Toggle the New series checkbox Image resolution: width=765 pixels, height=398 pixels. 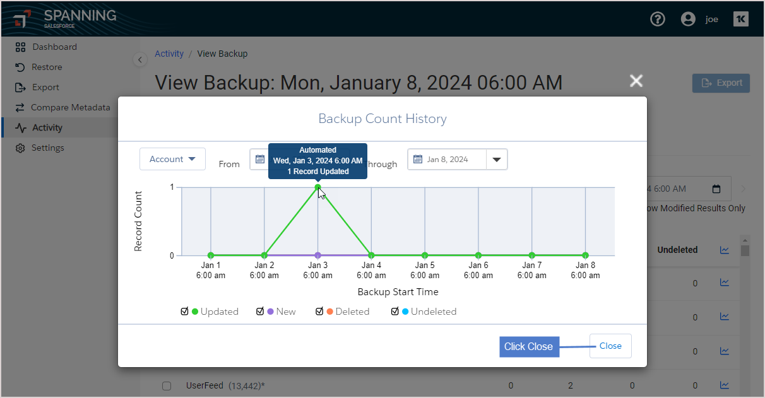pos(260,311)
